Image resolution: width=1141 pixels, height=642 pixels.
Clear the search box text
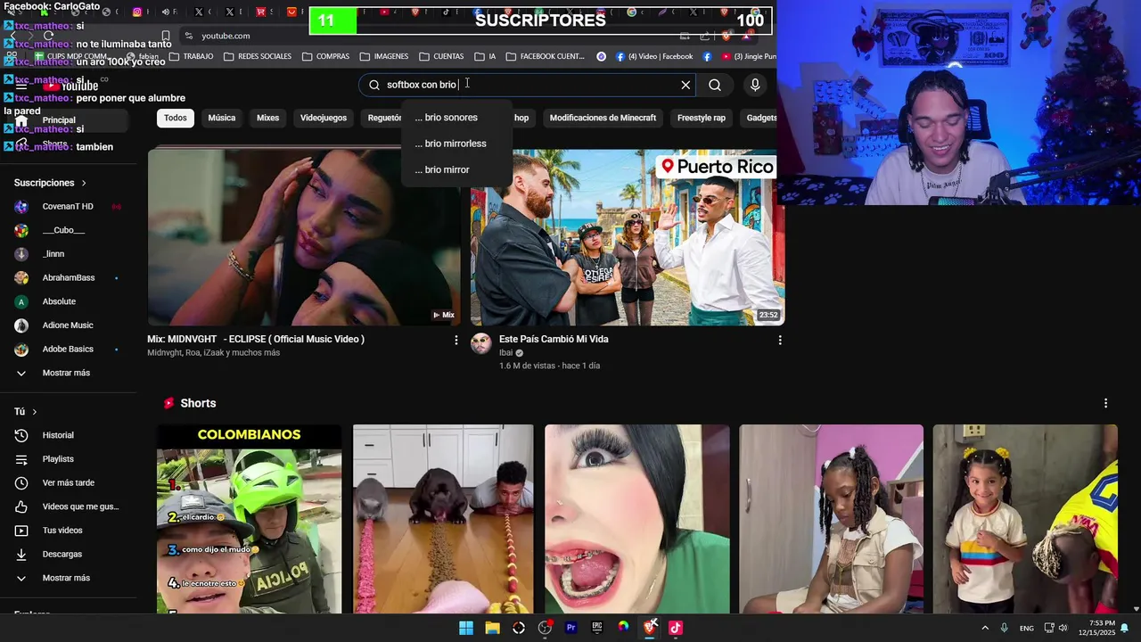click(685, 85)
